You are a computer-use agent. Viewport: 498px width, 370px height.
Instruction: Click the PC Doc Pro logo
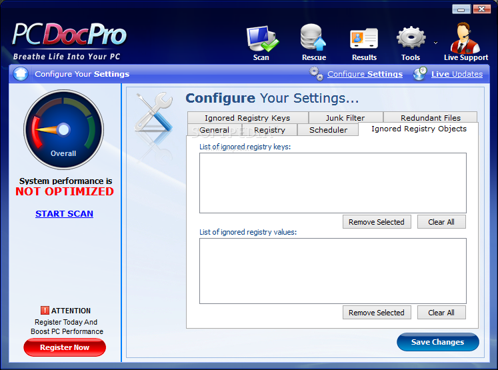(x=69, y=34)
